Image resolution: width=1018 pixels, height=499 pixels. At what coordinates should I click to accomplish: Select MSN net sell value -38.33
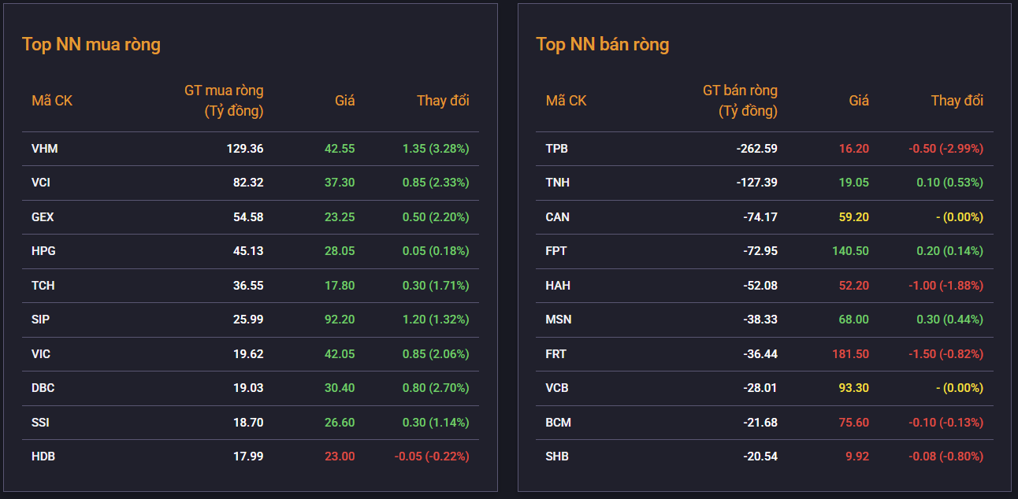pos(760,320)
